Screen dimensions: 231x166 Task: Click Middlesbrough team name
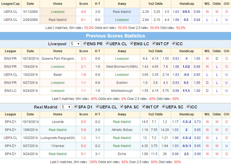coord(122,91)
